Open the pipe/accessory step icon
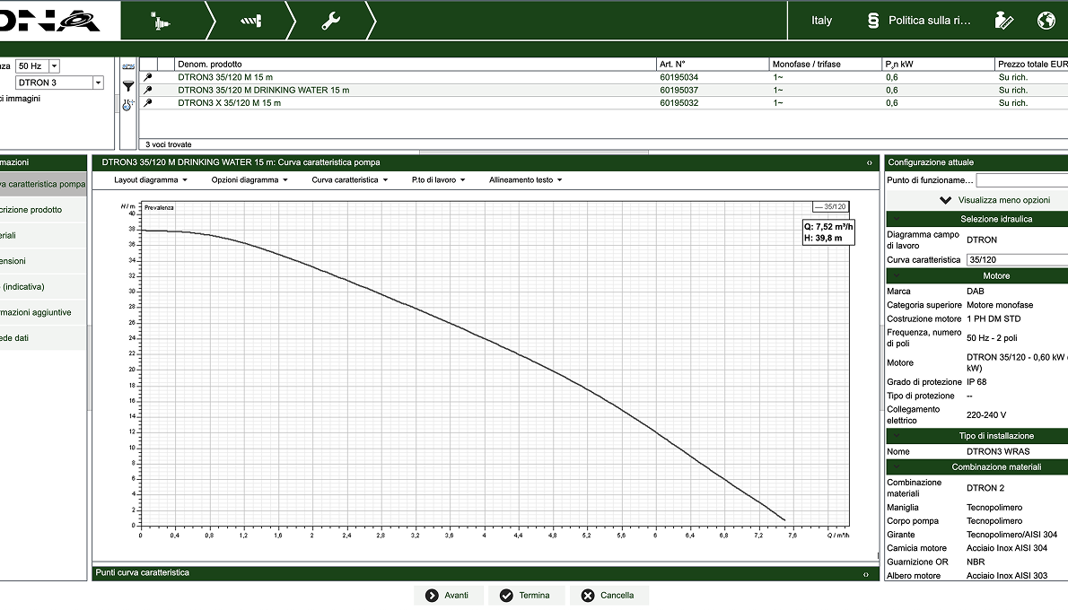1068x610 pixels. [250, 22]
